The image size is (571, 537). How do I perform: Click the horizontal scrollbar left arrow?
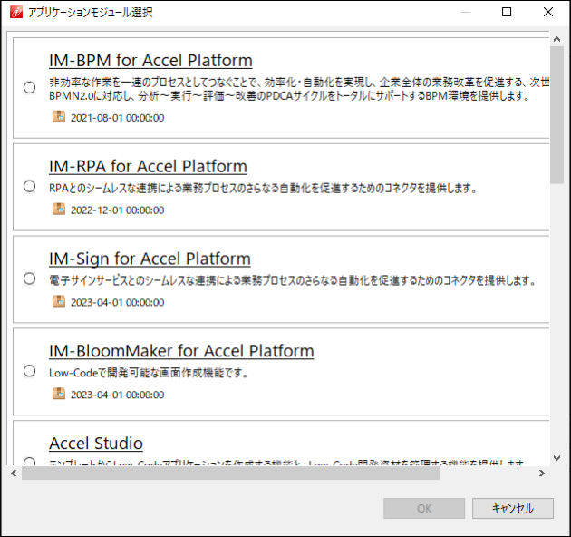13,474
